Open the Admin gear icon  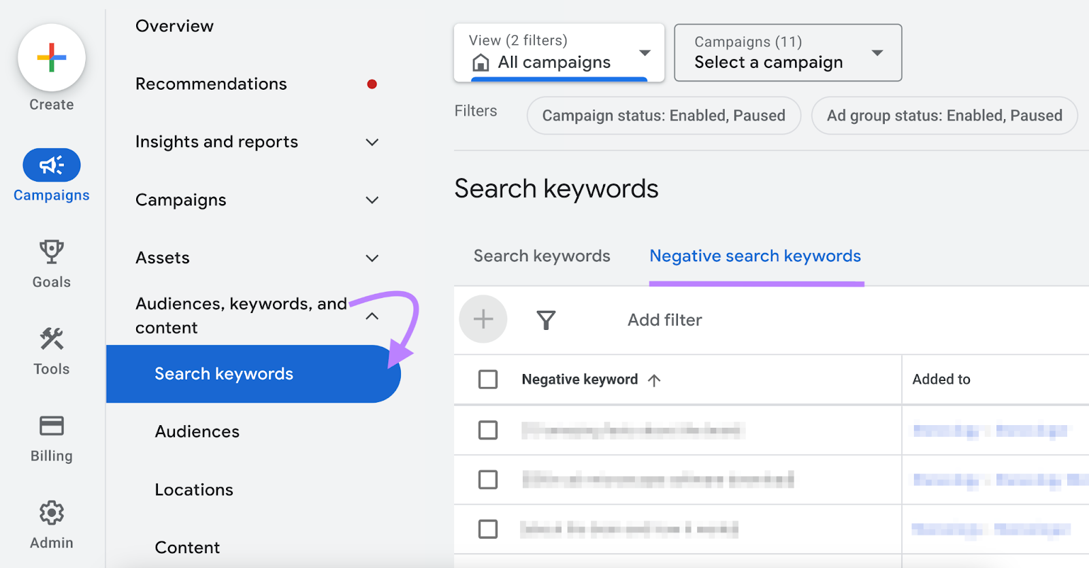tap(52, 513)
